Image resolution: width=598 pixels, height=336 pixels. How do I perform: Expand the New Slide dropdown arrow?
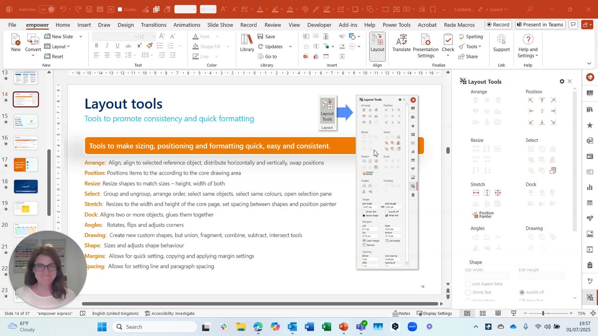pos(80,36)
